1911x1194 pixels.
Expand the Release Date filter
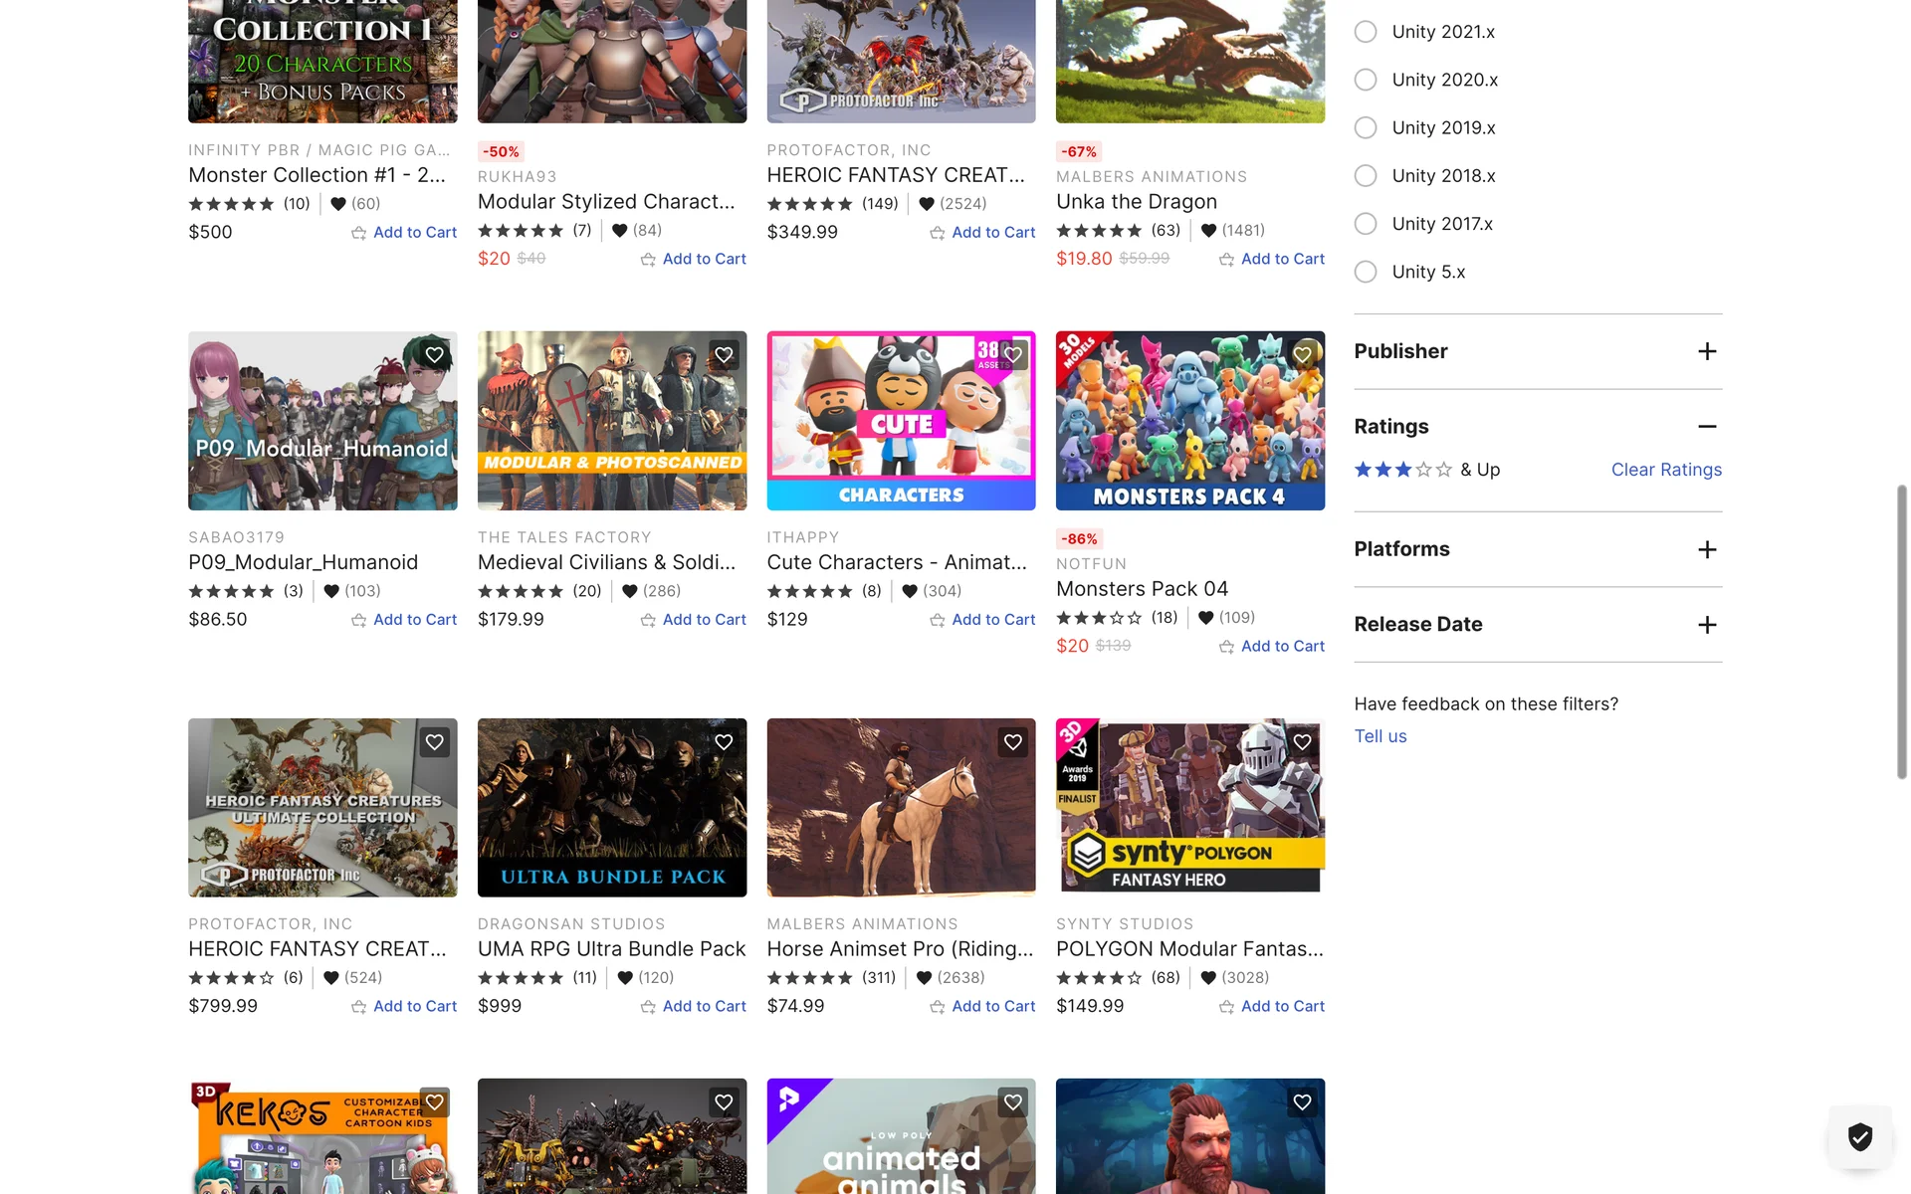(1706, 625)
